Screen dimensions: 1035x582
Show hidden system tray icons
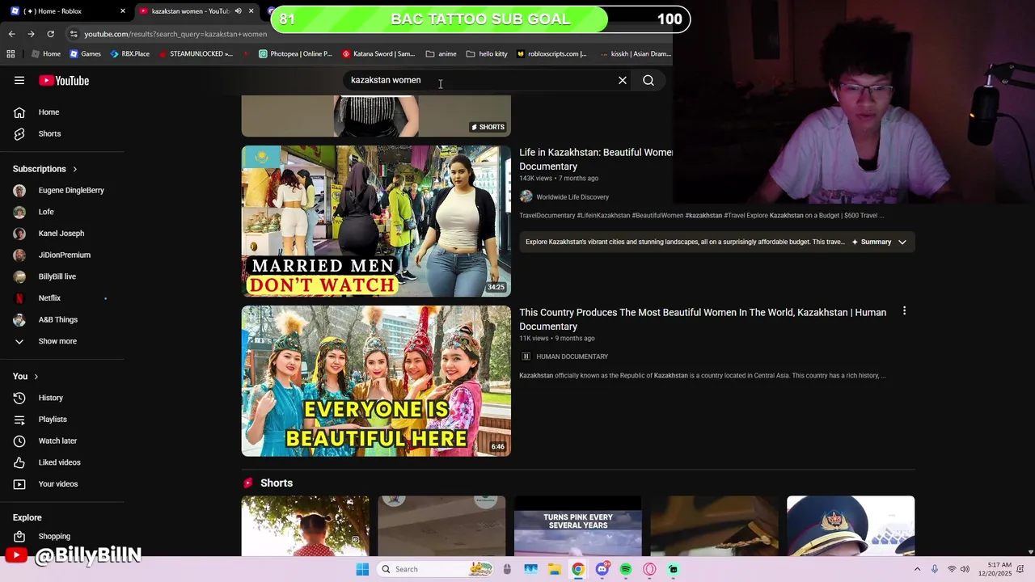[917, 569]
